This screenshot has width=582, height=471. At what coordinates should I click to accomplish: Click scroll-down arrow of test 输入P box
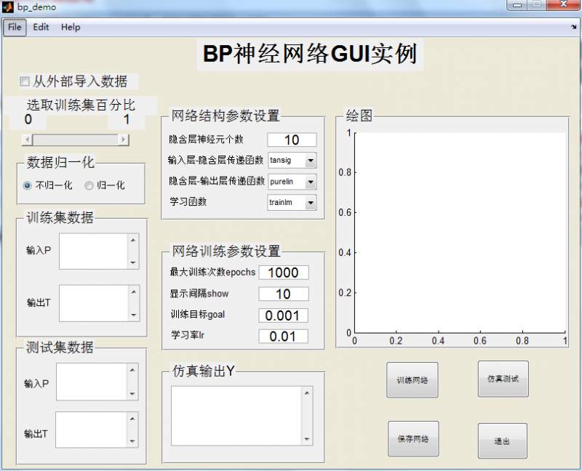click(x=132, y=394)
